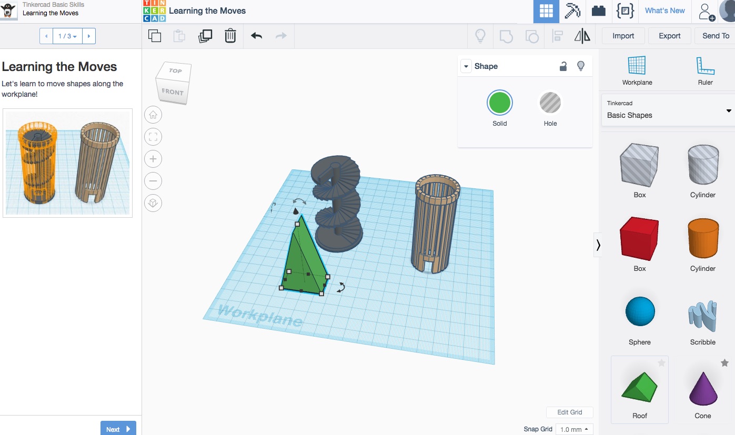Open lesson step 1/3 dropdown
This screenshot has height=435, width=735.
pyautogui.click(x=67, y=36)
